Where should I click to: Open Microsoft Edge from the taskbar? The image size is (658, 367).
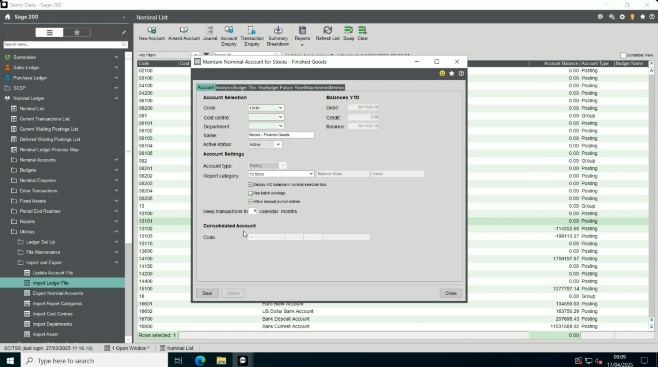(200, 360)
